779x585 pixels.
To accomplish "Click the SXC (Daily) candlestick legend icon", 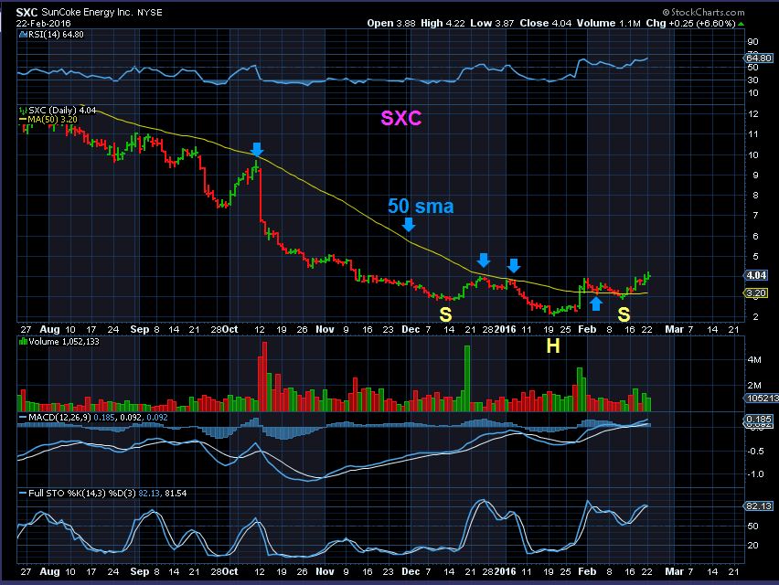I will (23, 111).
